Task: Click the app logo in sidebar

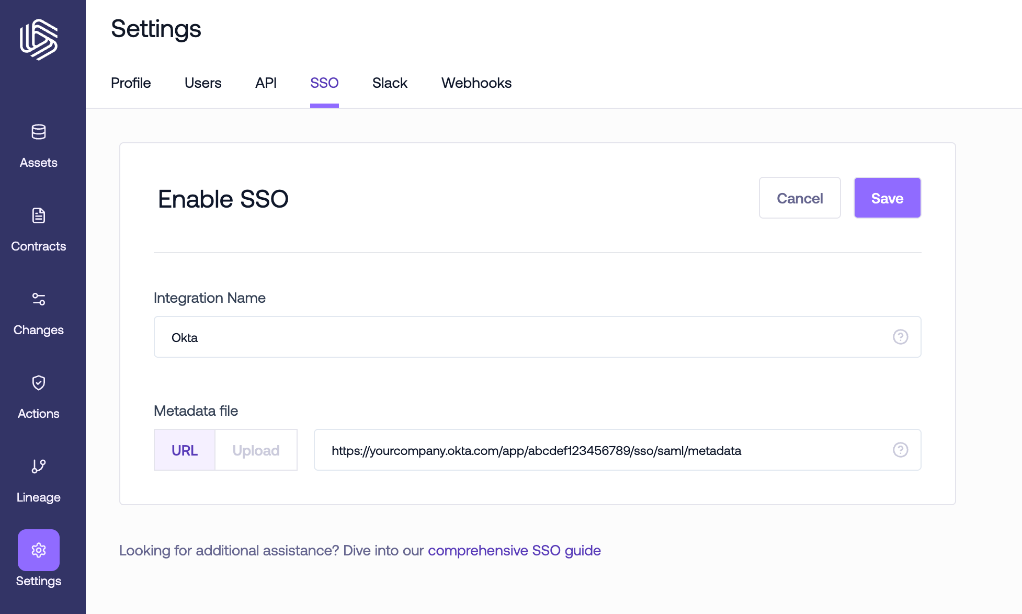Action: point(39,40)
